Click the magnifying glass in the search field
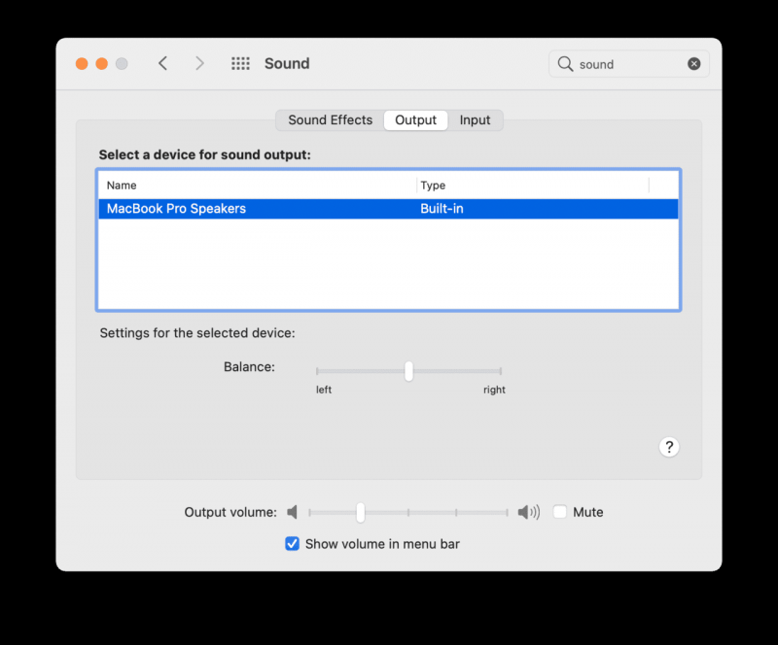 566,63
